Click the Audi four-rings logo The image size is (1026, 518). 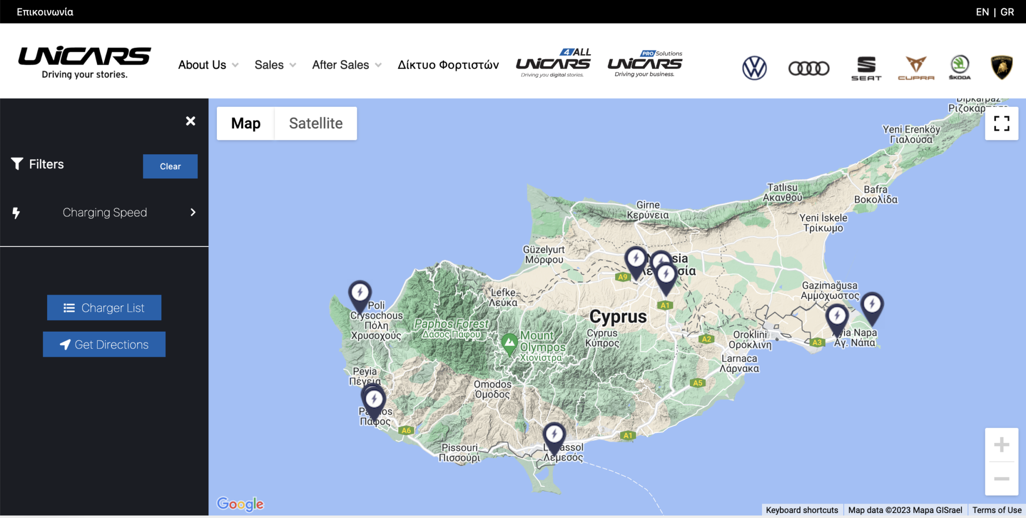809,68
